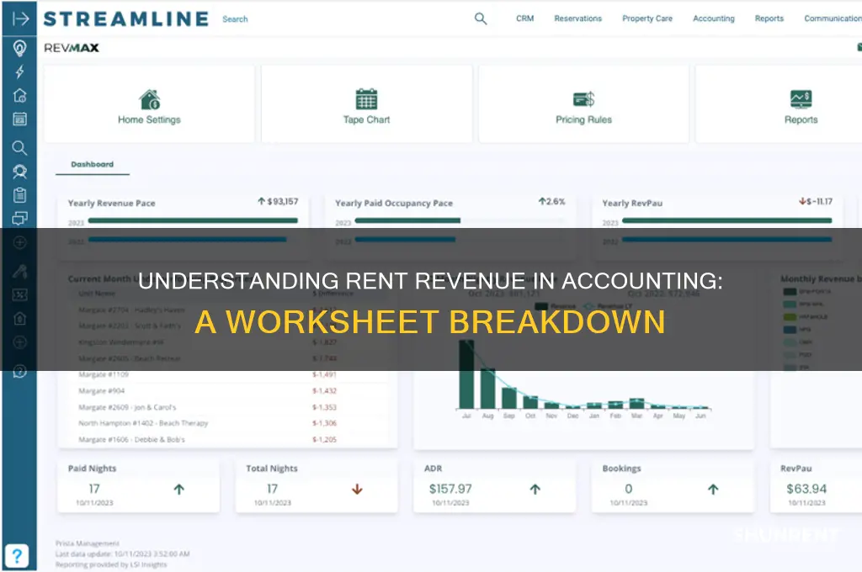The image size is (862, 572).
Task: Click the Yearly RevPau 2023 bar
Action: pyautogui.click(x=726, y=221)
